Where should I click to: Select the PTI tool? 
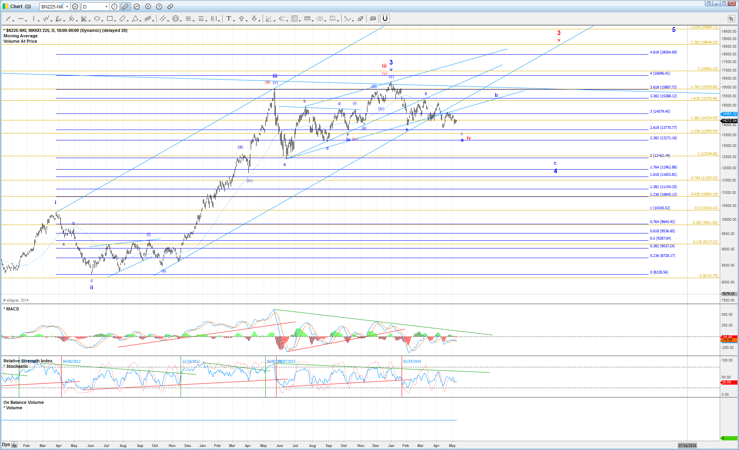click(333, 18)
